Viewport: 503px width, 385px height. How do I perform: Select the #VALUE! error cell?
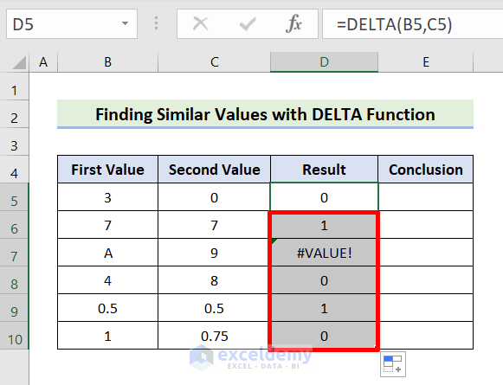(x=324, y=253)
